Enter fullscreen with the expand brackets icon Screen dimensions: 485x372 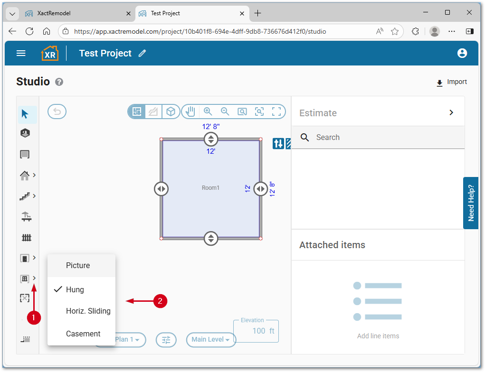pos(276,111)
